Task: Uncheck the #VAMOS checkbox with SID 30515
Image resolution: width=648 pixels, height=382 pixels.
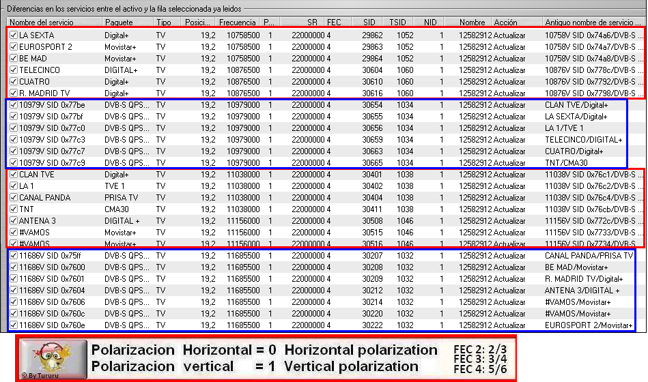Action: pos(14,232)
